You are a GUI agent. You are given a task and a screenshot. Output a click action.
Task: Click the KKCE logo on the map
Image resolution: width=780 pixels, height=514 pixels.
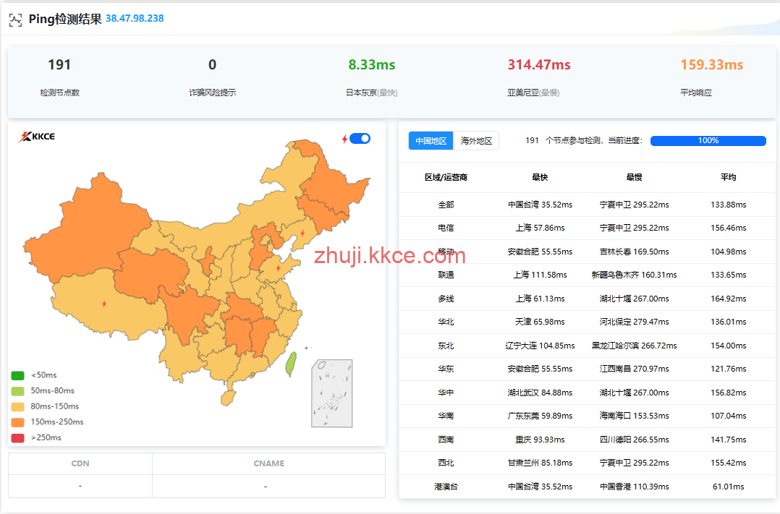point(37,137)
